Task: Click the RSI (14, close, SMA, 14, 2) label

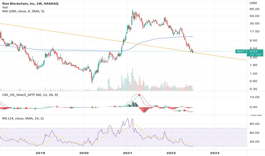Action: (23, 118)
